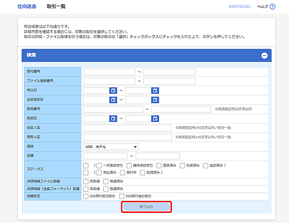Click the GOMT05101 screen ID text

pyautogui.click(x=239, y=7)
